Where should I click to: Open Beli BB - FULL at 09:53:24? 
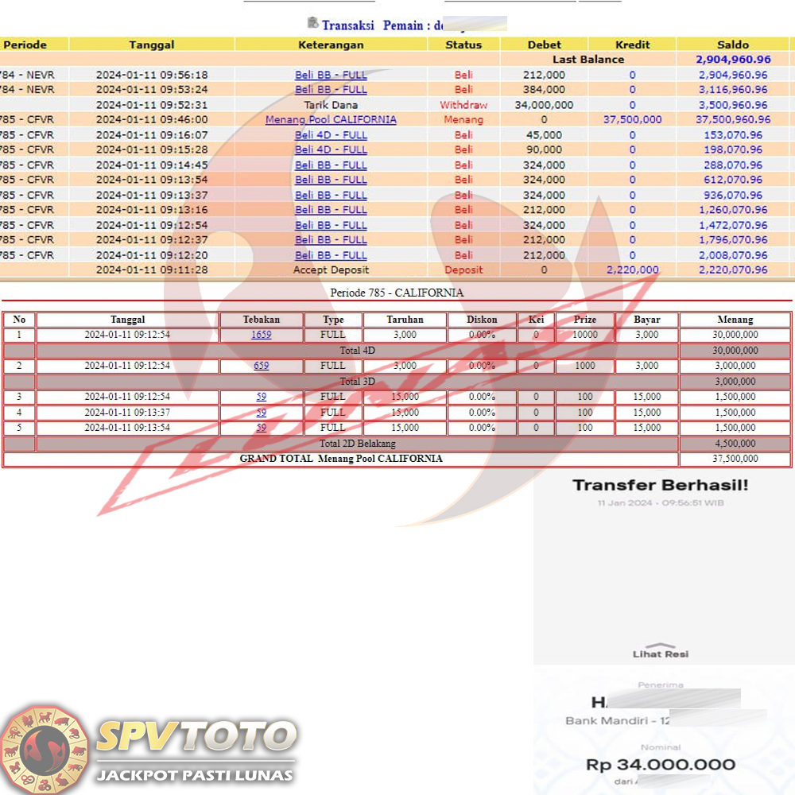tap(331, 90)
